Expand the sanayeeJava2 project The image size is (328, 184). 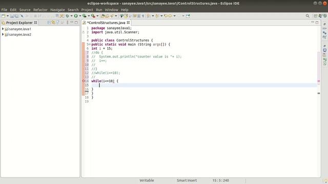point(3,34)
